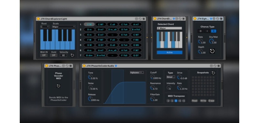Open the Scale dropdown showing Major
259x123 pixels.
coord(63,27)
